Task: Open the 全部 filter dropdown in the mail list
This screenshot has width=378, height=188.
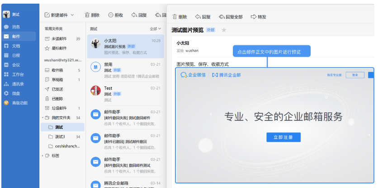Action: [155, 29]
